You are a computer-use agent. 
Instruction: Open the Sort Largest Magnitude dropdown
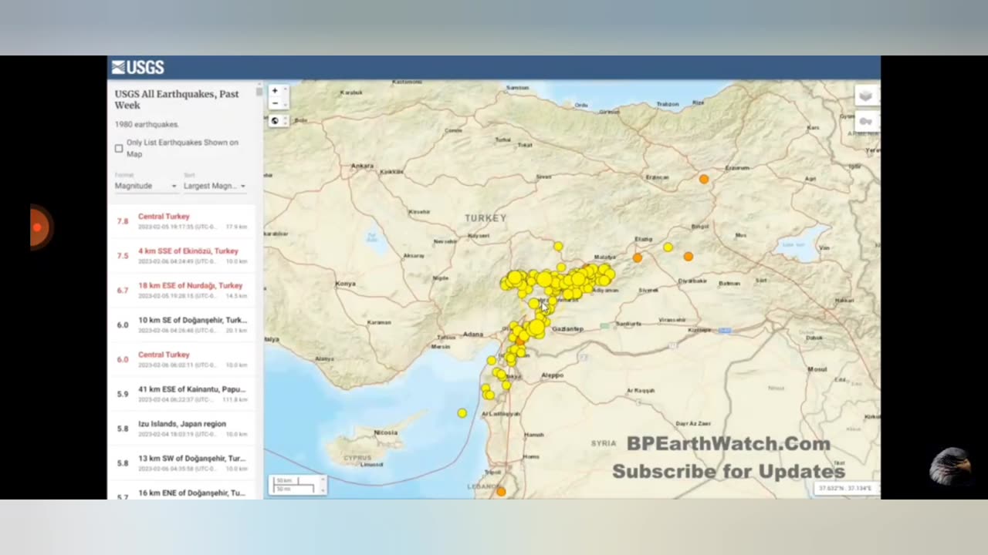[x=215, y=186]
